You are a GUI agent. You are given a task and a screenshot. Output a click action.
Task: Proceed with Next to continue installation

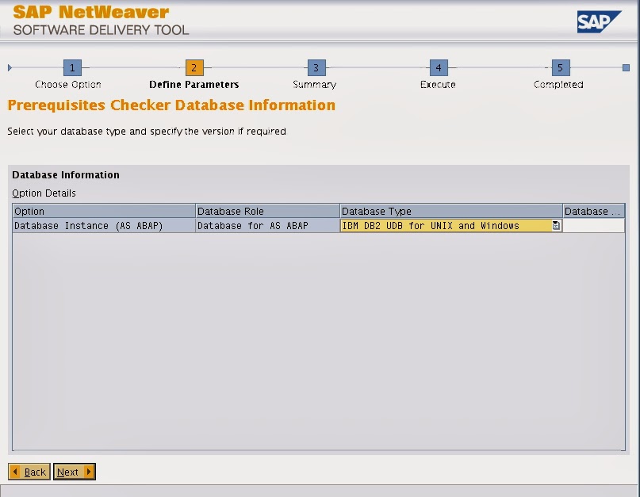point(73,472)
